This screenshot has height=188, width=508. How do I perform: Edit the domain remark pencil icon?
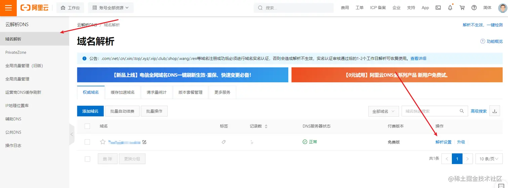(144, 142)
